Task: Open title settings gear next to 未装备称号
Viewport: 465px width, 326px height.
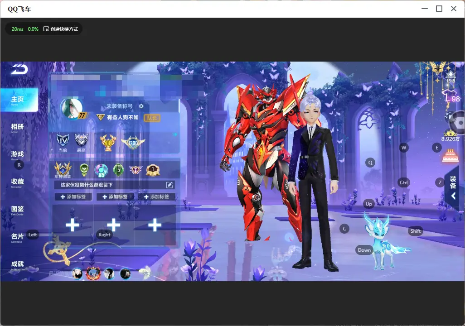Action: coord(141,106)
